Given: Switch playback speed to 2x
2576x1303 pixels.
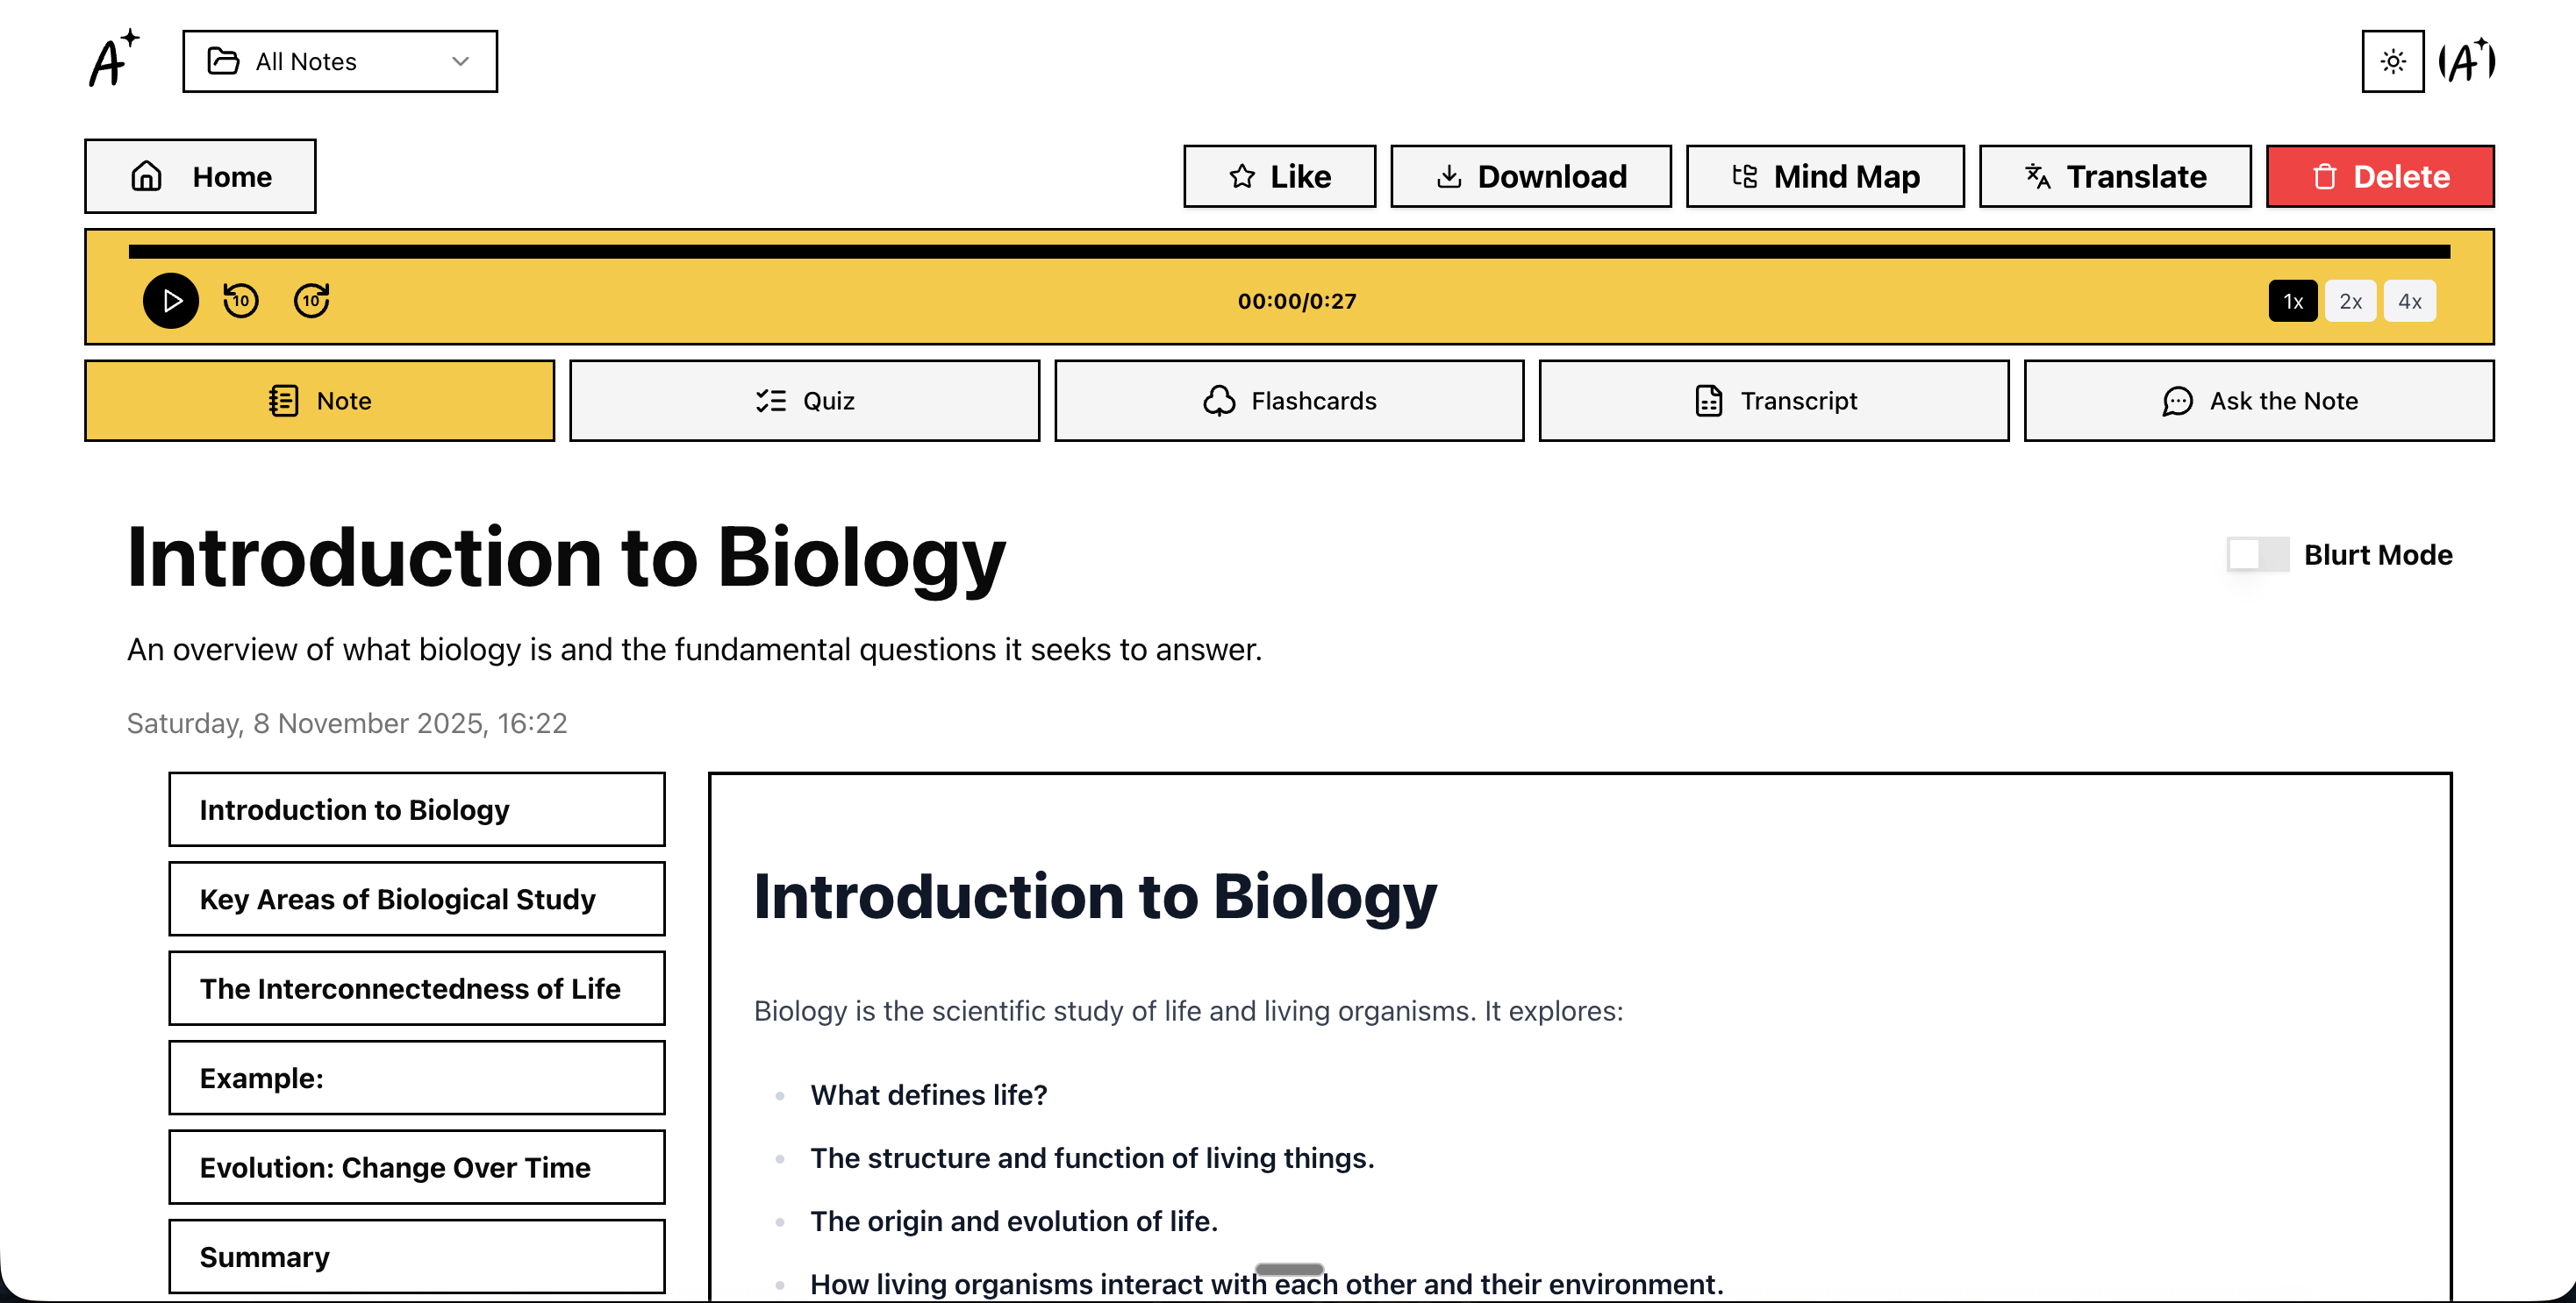Looking at the screenshot, I should click(x=2351, y=300).
